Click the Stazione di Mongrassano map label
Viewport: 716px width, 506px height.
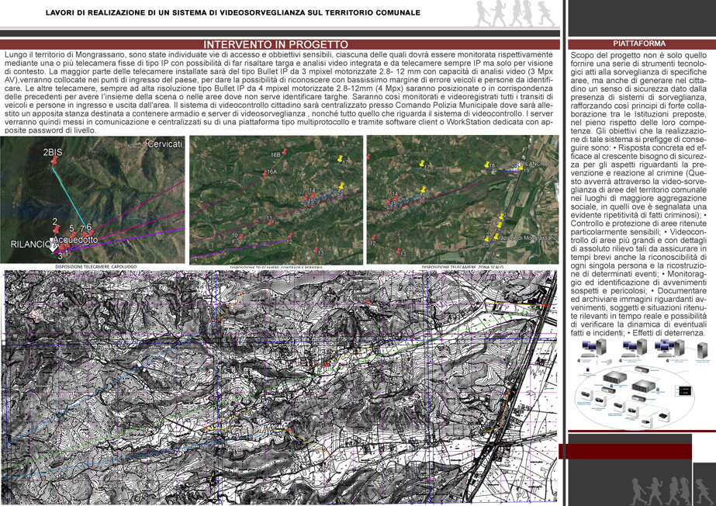click(x=526, y=238)
